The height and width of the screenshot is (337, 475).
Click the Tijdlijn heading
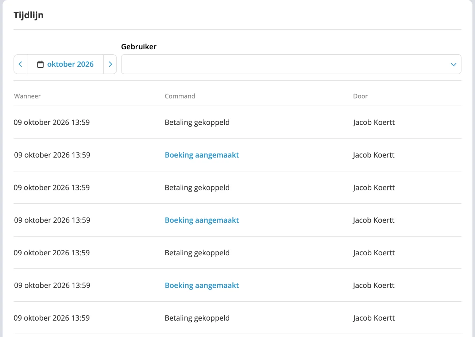pyautogui.click(x=28, y=15)
